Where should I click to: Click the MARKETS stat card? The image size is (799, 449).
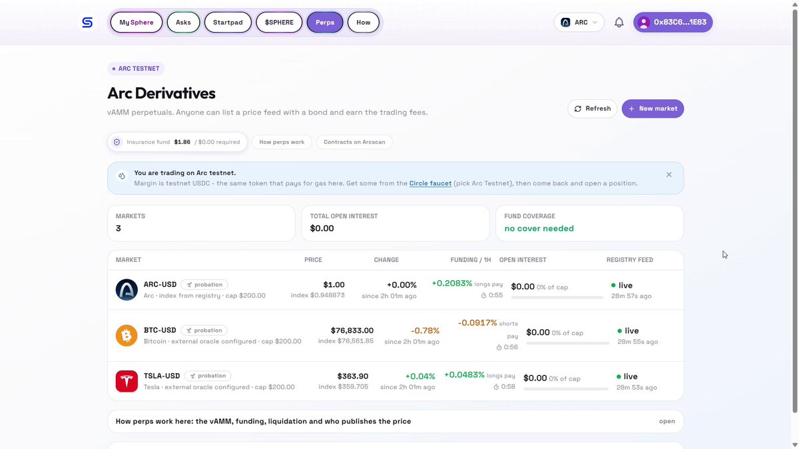[x=201, y=223]
